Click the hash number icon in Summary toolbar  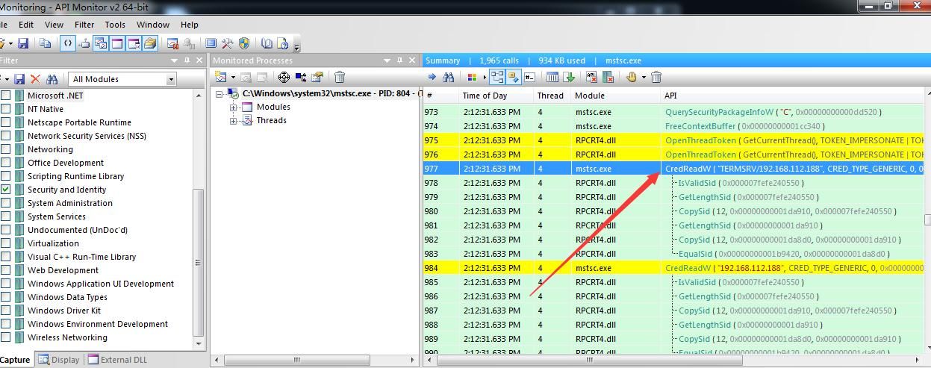529,77
